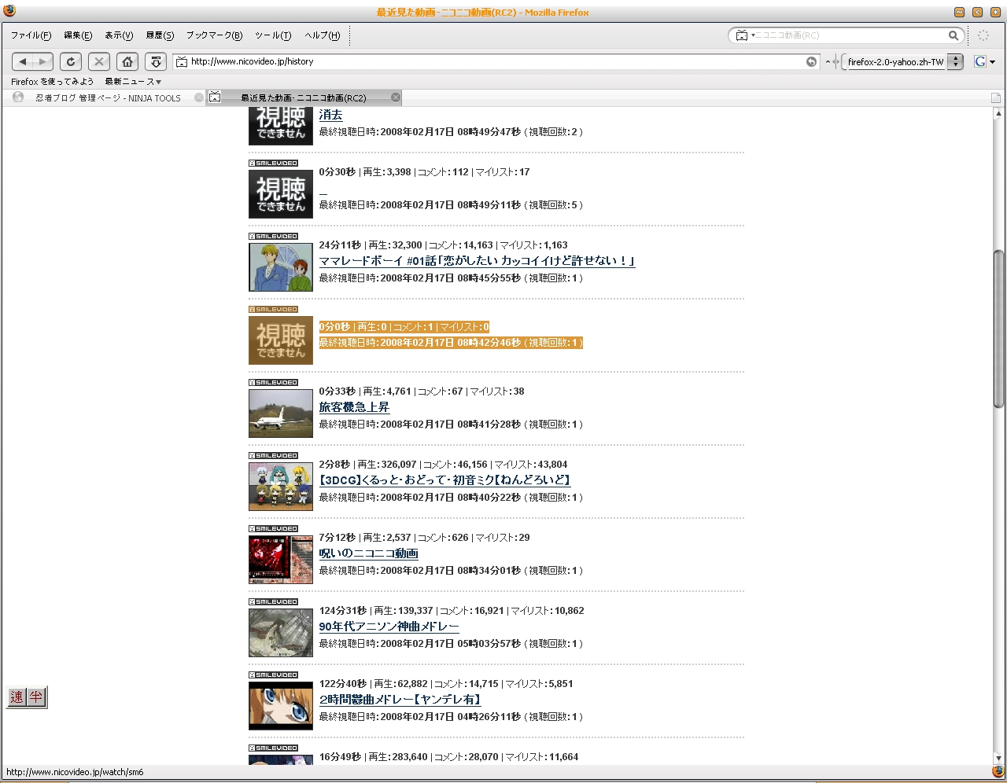
Task: Click the 初音ミク 3DCG video thumbnail
Action: coord(281,487)
